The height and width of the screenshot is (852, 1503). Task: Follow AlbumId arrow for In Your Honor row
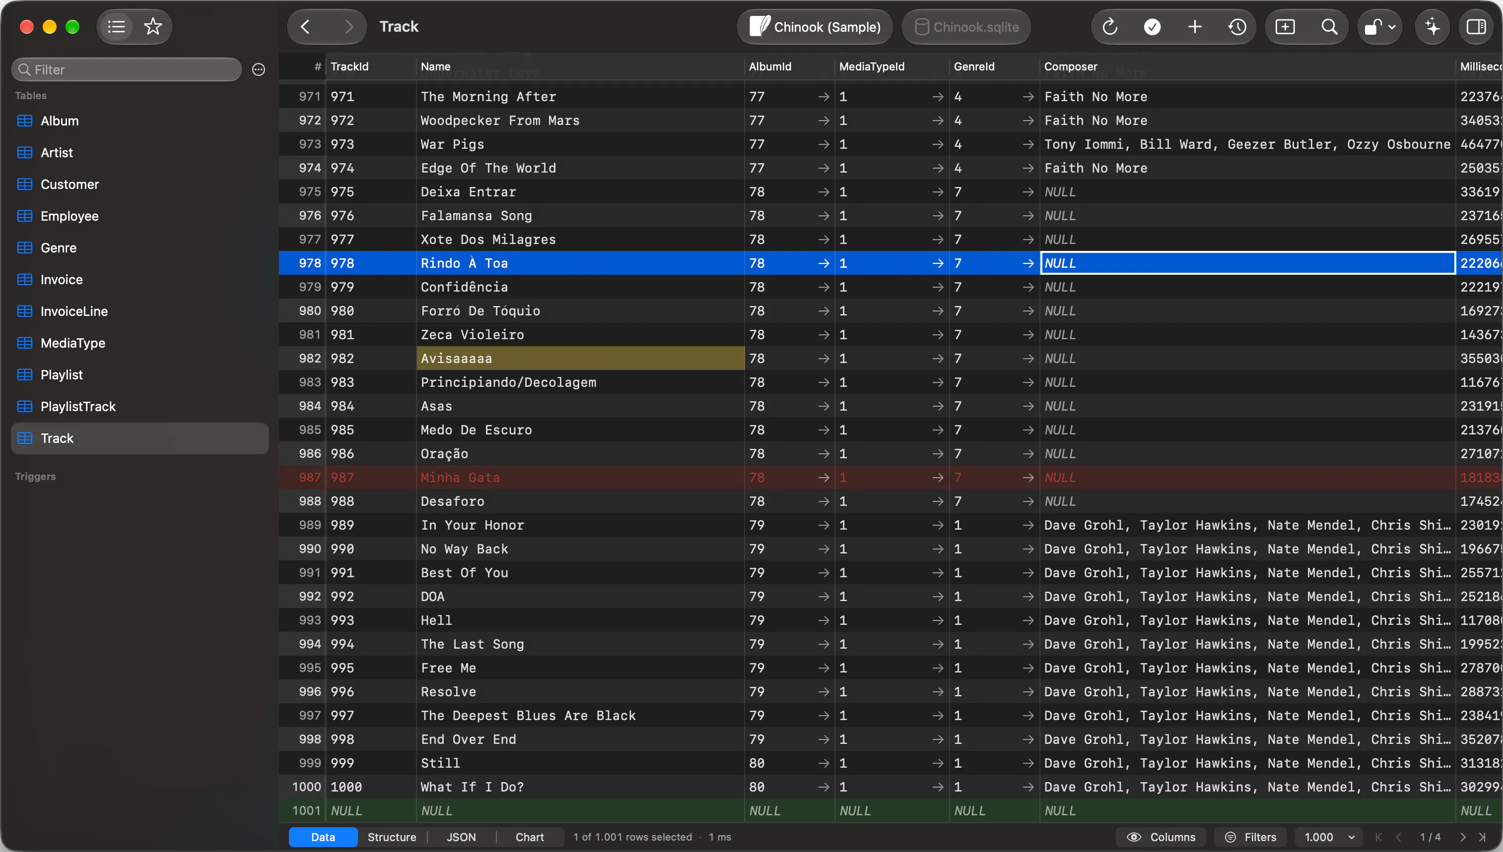tap(823, 525)
